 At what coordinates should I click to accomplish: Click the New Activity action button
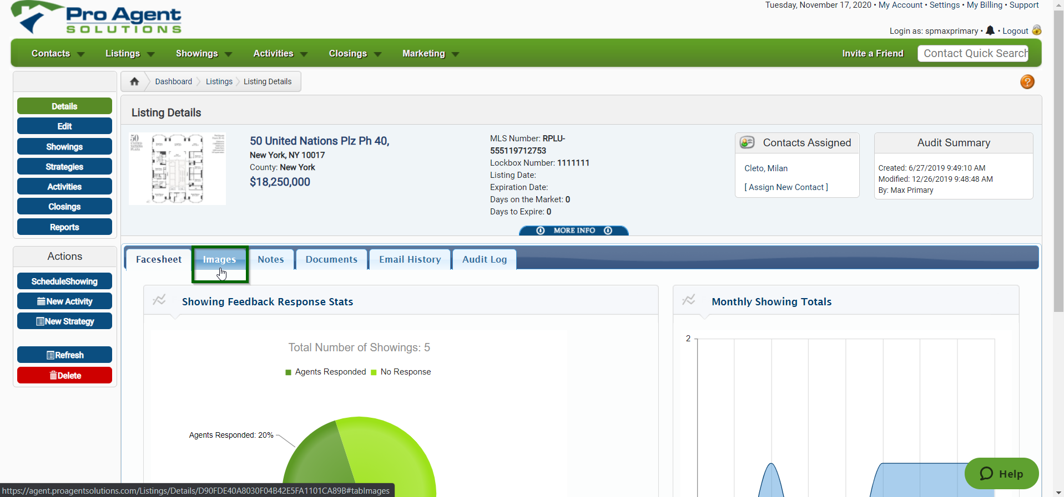click(x=64, y=301)
